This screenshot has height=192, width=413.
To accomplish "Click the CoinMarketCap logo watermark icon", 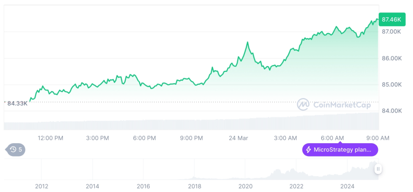I will pyautogui.click(x=303, y=104).
